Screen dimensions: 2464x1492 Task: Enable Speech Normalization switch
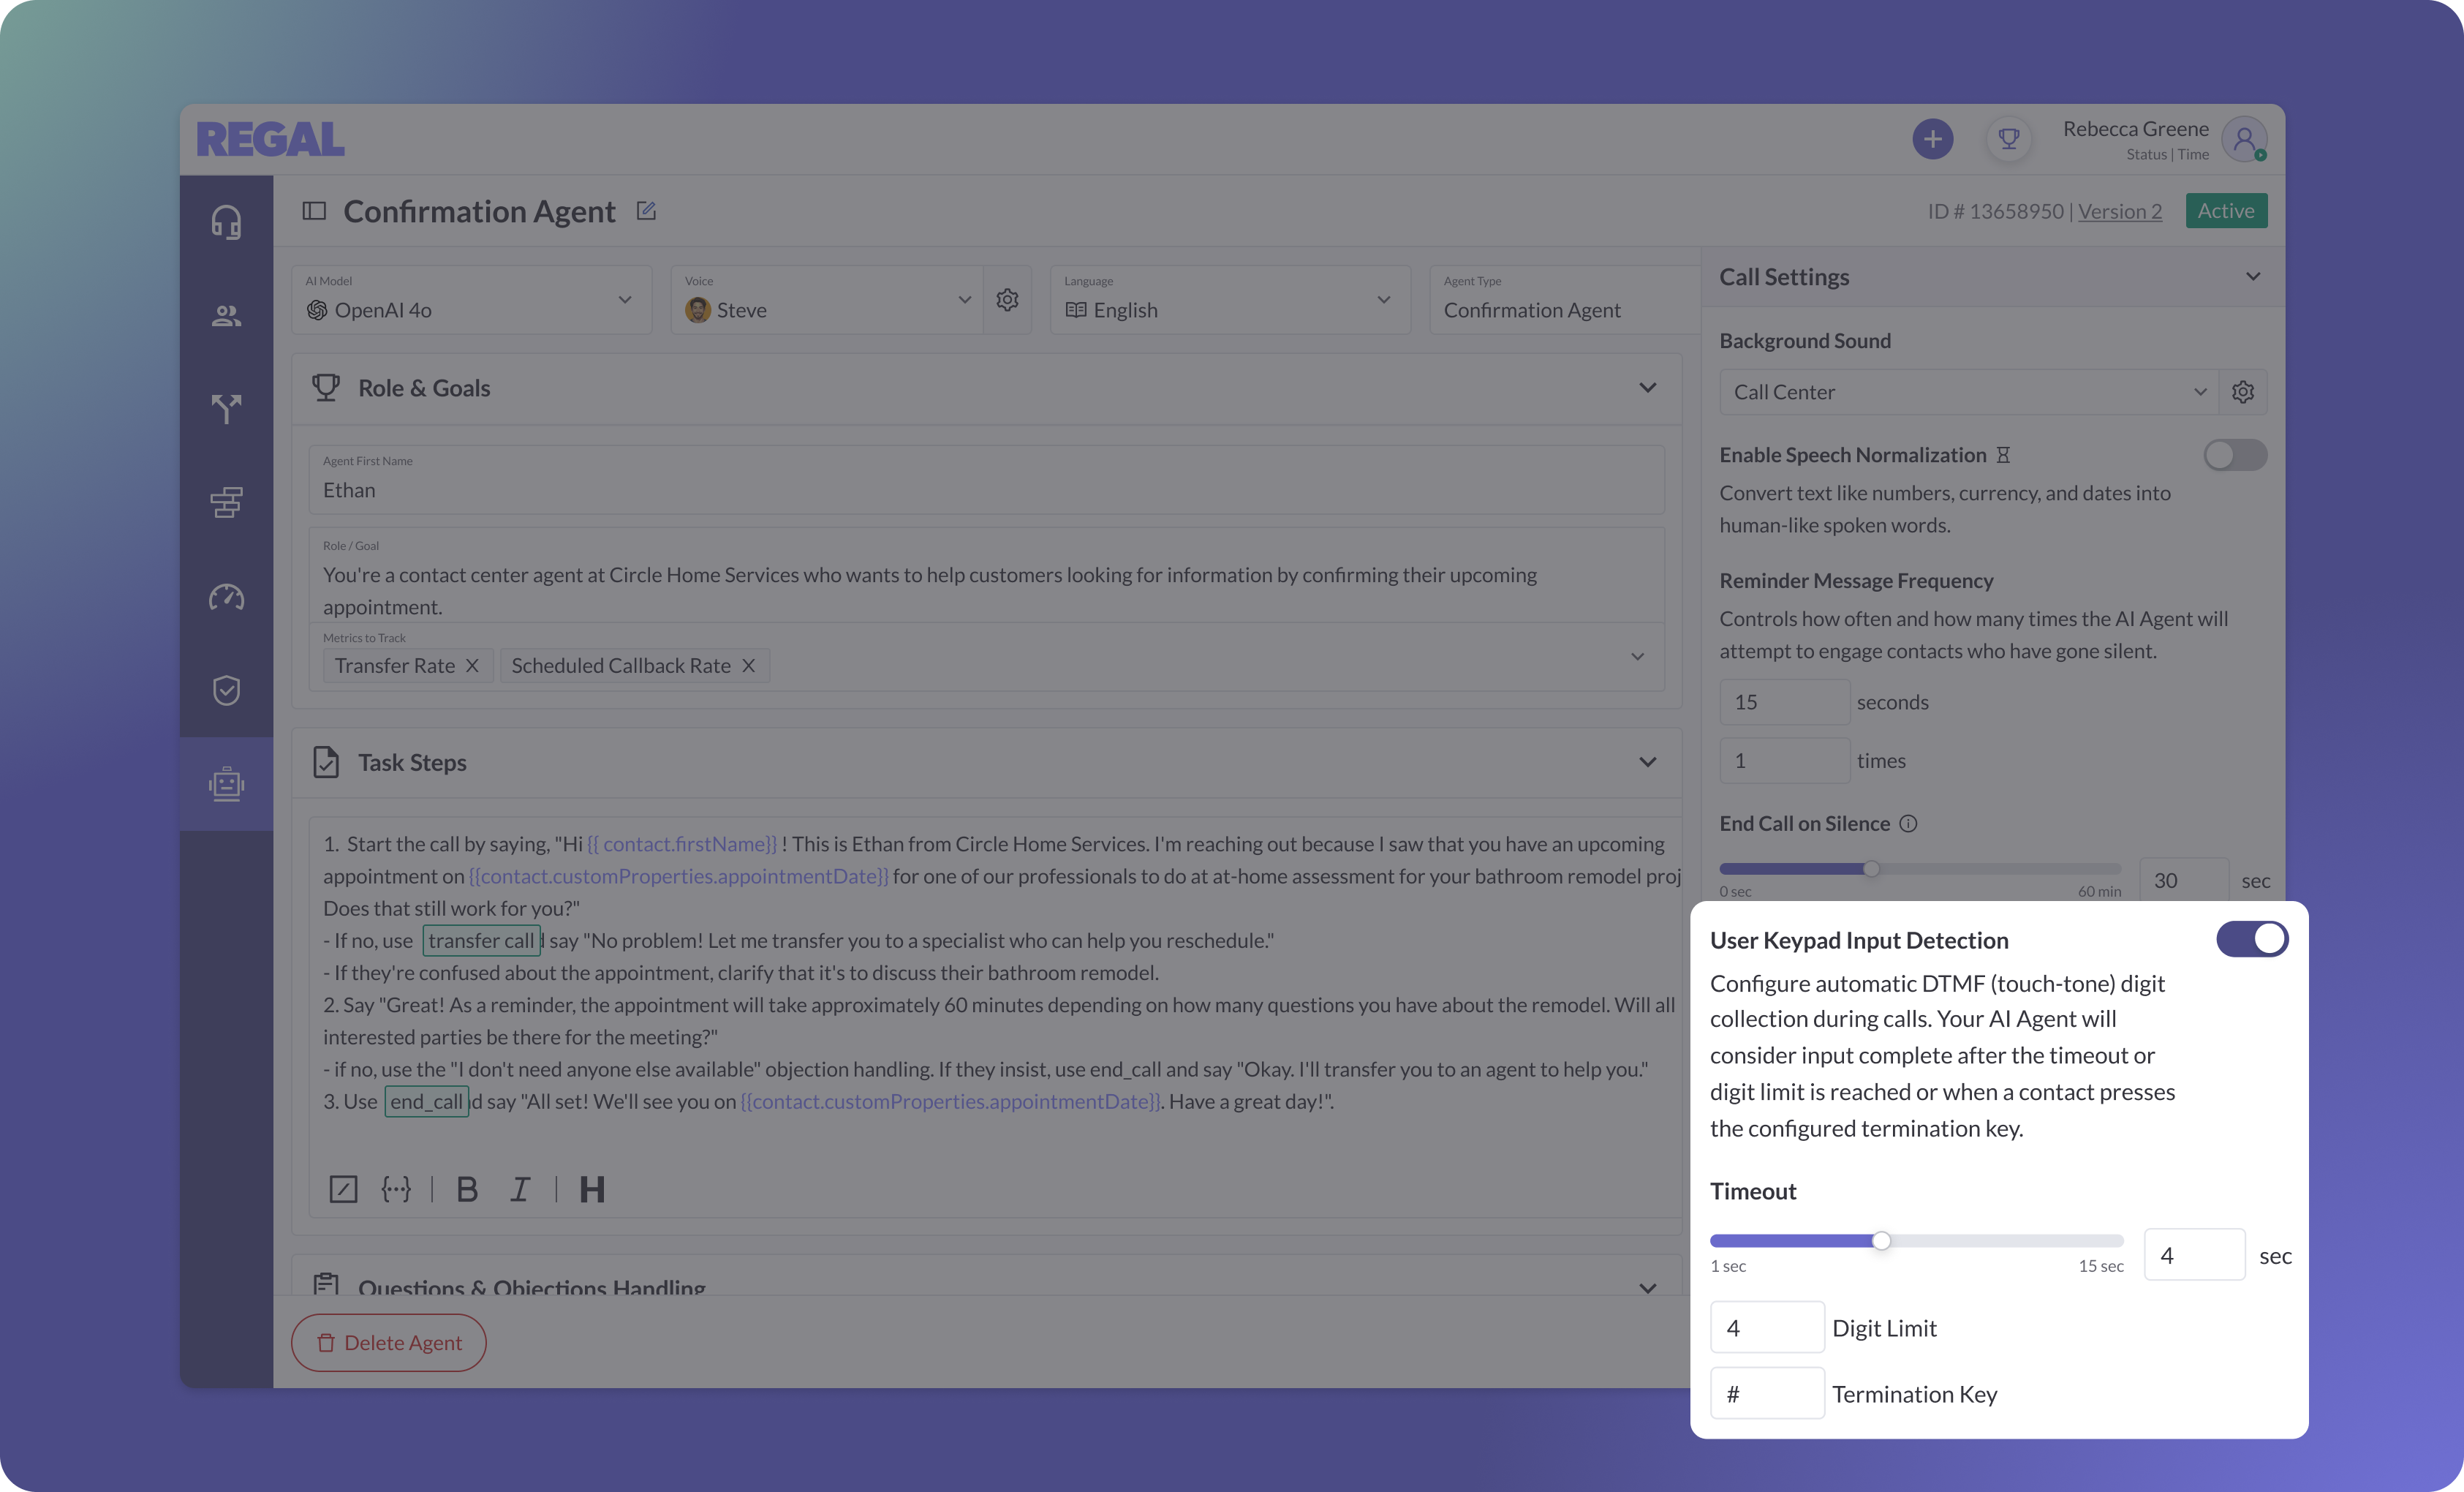click(x=2234, y=455)
